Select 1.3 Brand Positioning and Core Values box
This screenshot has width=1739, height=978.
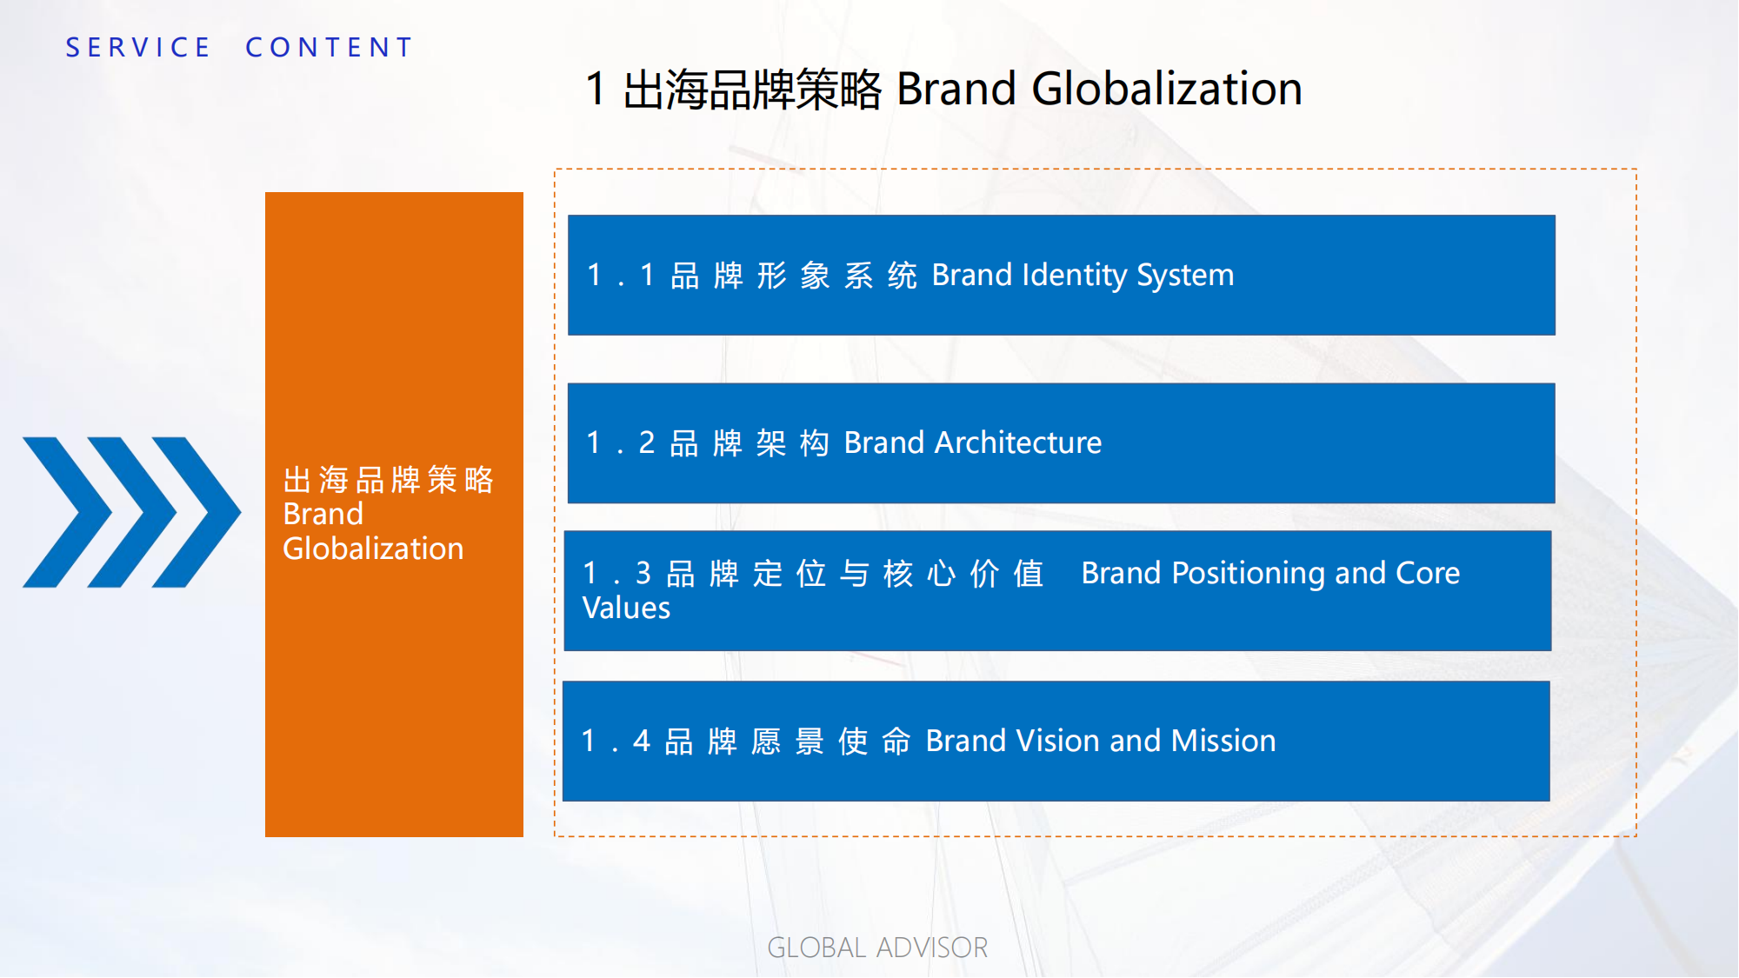coord(1058,591)
